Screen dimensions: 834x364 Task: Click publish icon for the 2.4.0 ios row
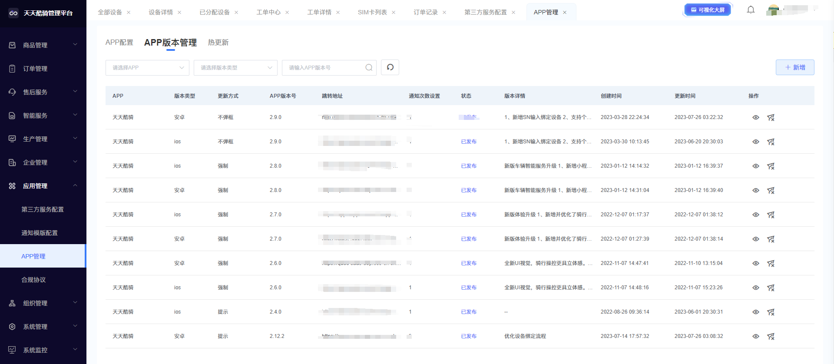click(771, 312)
